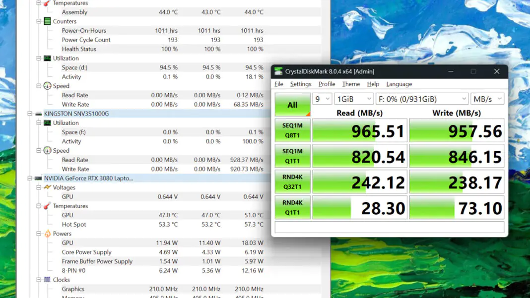Click the RND4K Q1T1 read result bar
Viewport: 530px width, 298px height.
[x=359, y=208]
